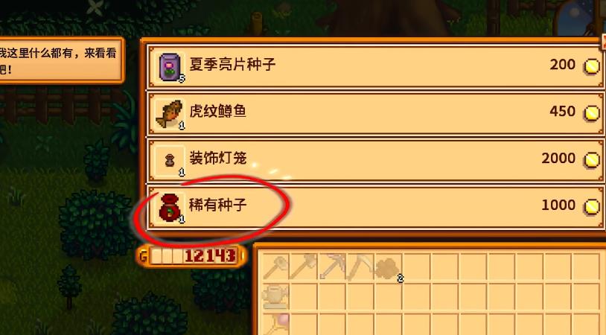Click the 12143 gold money counter
The image size is (606, 335).
(191, 255)
